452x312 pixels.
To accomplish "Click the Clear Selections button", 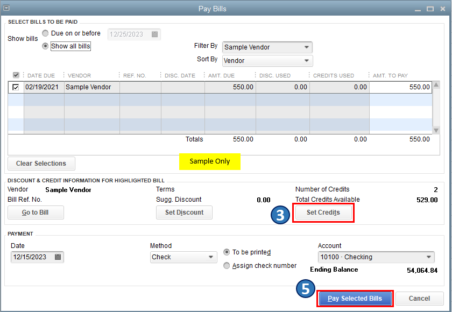I will (x=41, y=164).
